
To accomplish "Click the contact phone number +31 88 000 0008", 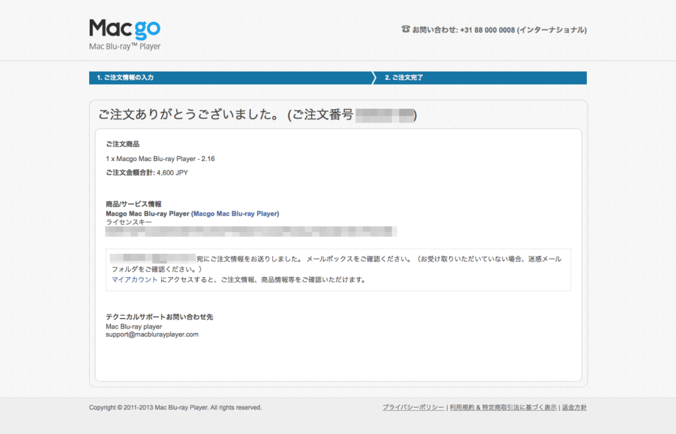I will pyautogui.click(x=487, y=30).
